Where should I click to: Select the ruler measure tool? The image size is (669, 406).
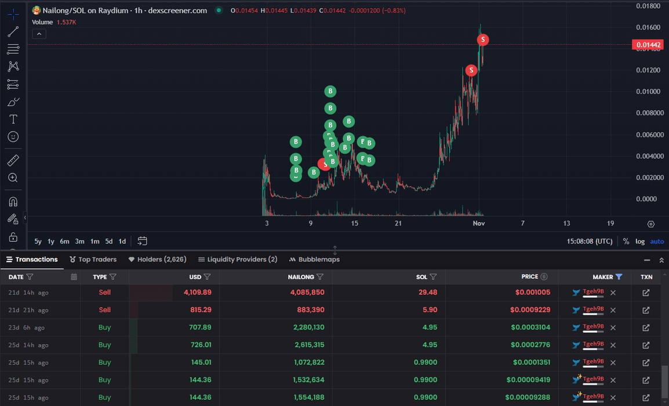pyautogui.click(x=13, y=160)
